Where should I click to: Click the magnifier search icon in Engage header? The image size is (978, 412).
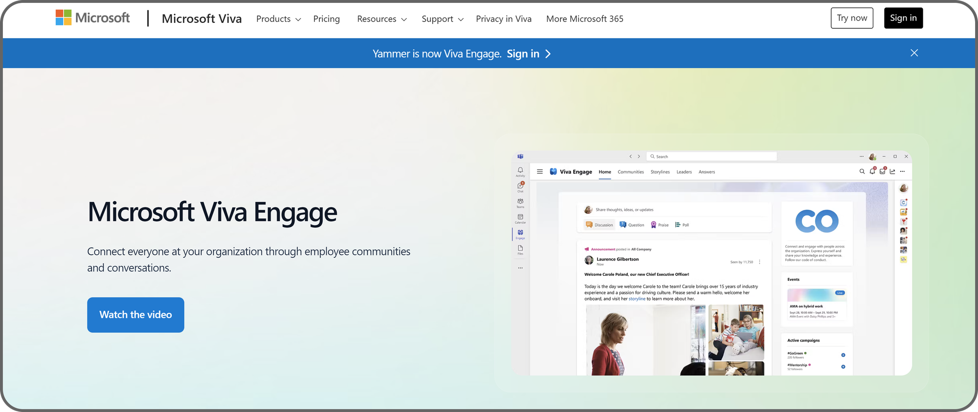(862, 171)
